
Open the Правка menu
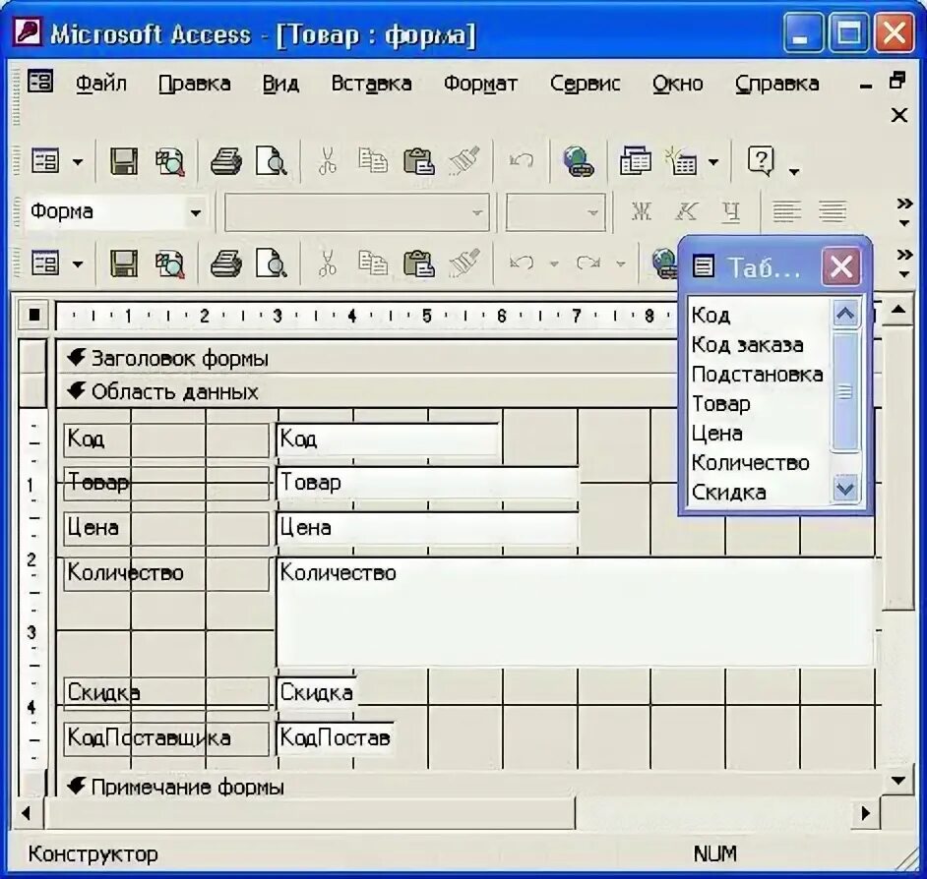tap(194, 84)
